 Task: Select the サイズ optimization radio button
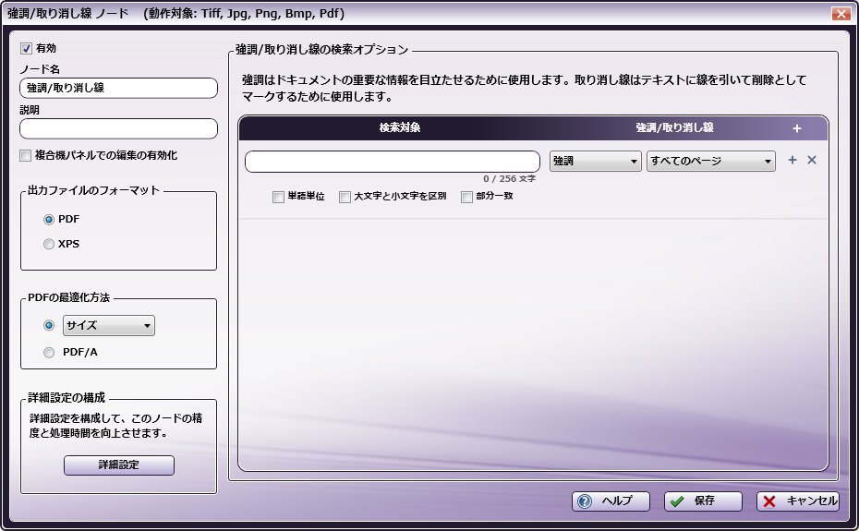click(x=49, y=325)
